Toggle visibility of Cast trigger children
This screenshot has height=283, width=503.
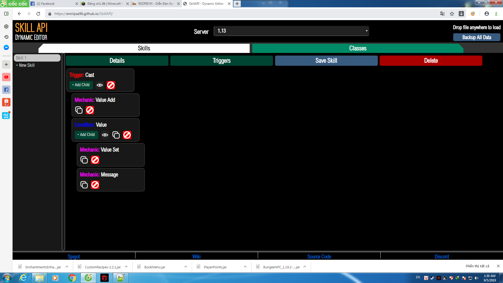pyautogui.click(x=100, y=85)
